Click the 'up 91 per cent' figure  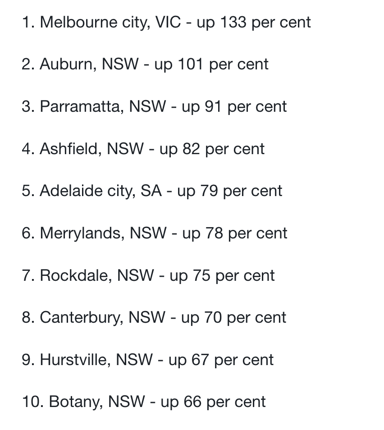point(234,107)
